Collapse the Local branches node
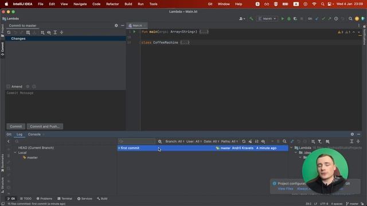This screenshot has width=367, height=206. coord(15,153)
